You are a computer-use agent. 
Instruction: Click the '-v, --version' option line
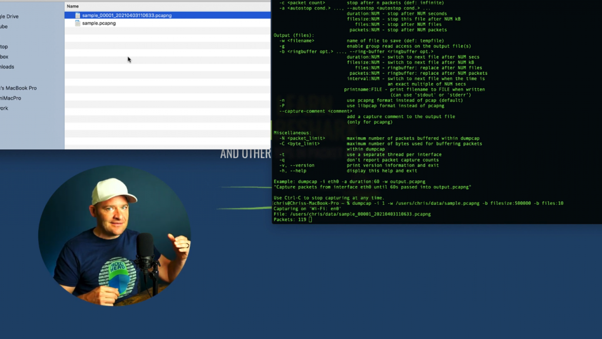[x=359, y=165]
